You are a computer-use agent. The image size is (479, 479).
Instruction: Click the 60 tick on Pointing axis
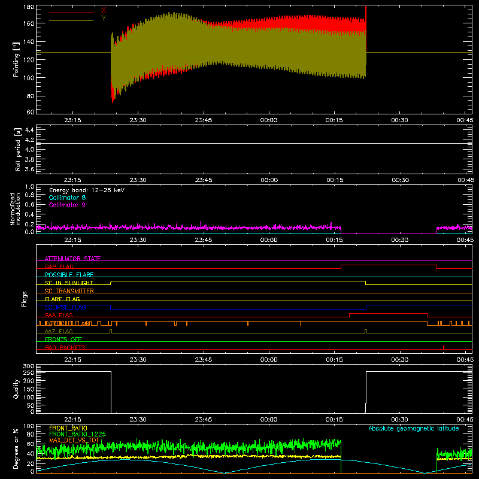(31, 112)
